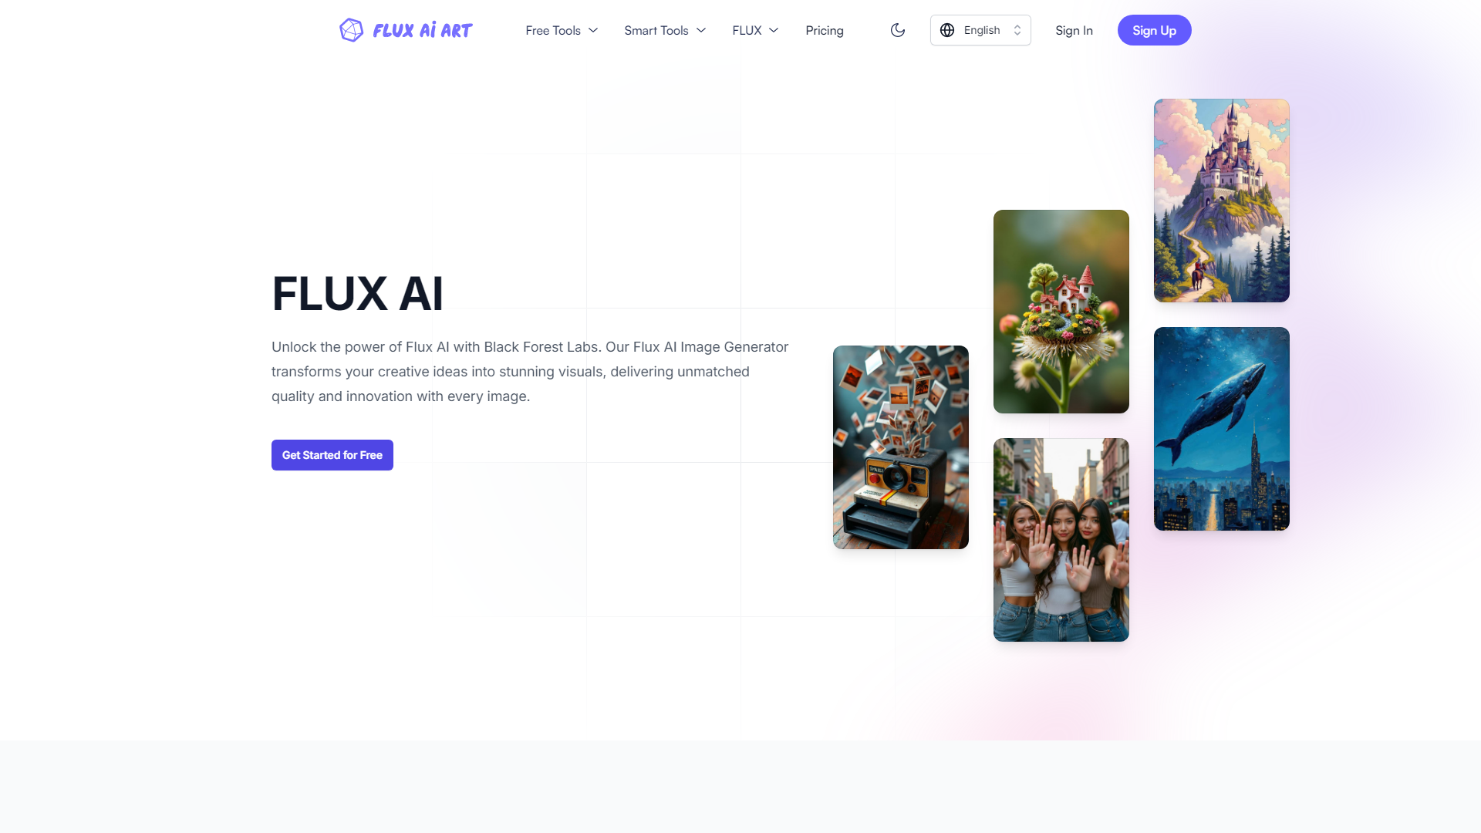The height and width of the screenshot is (833, 1481).
Task: Click the Sign In menu item
Action: tap(1074, 29)
